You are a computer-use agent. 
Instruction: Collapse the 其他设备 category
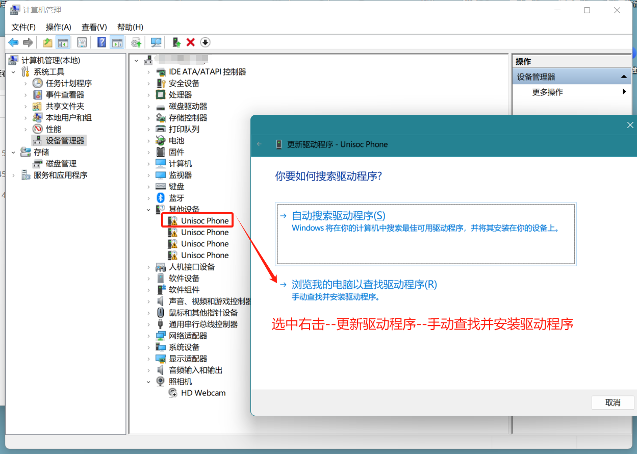click(x=149, y=209)
